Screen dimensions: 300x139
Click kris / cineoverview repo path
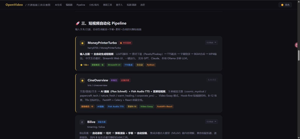pos(97,85)
